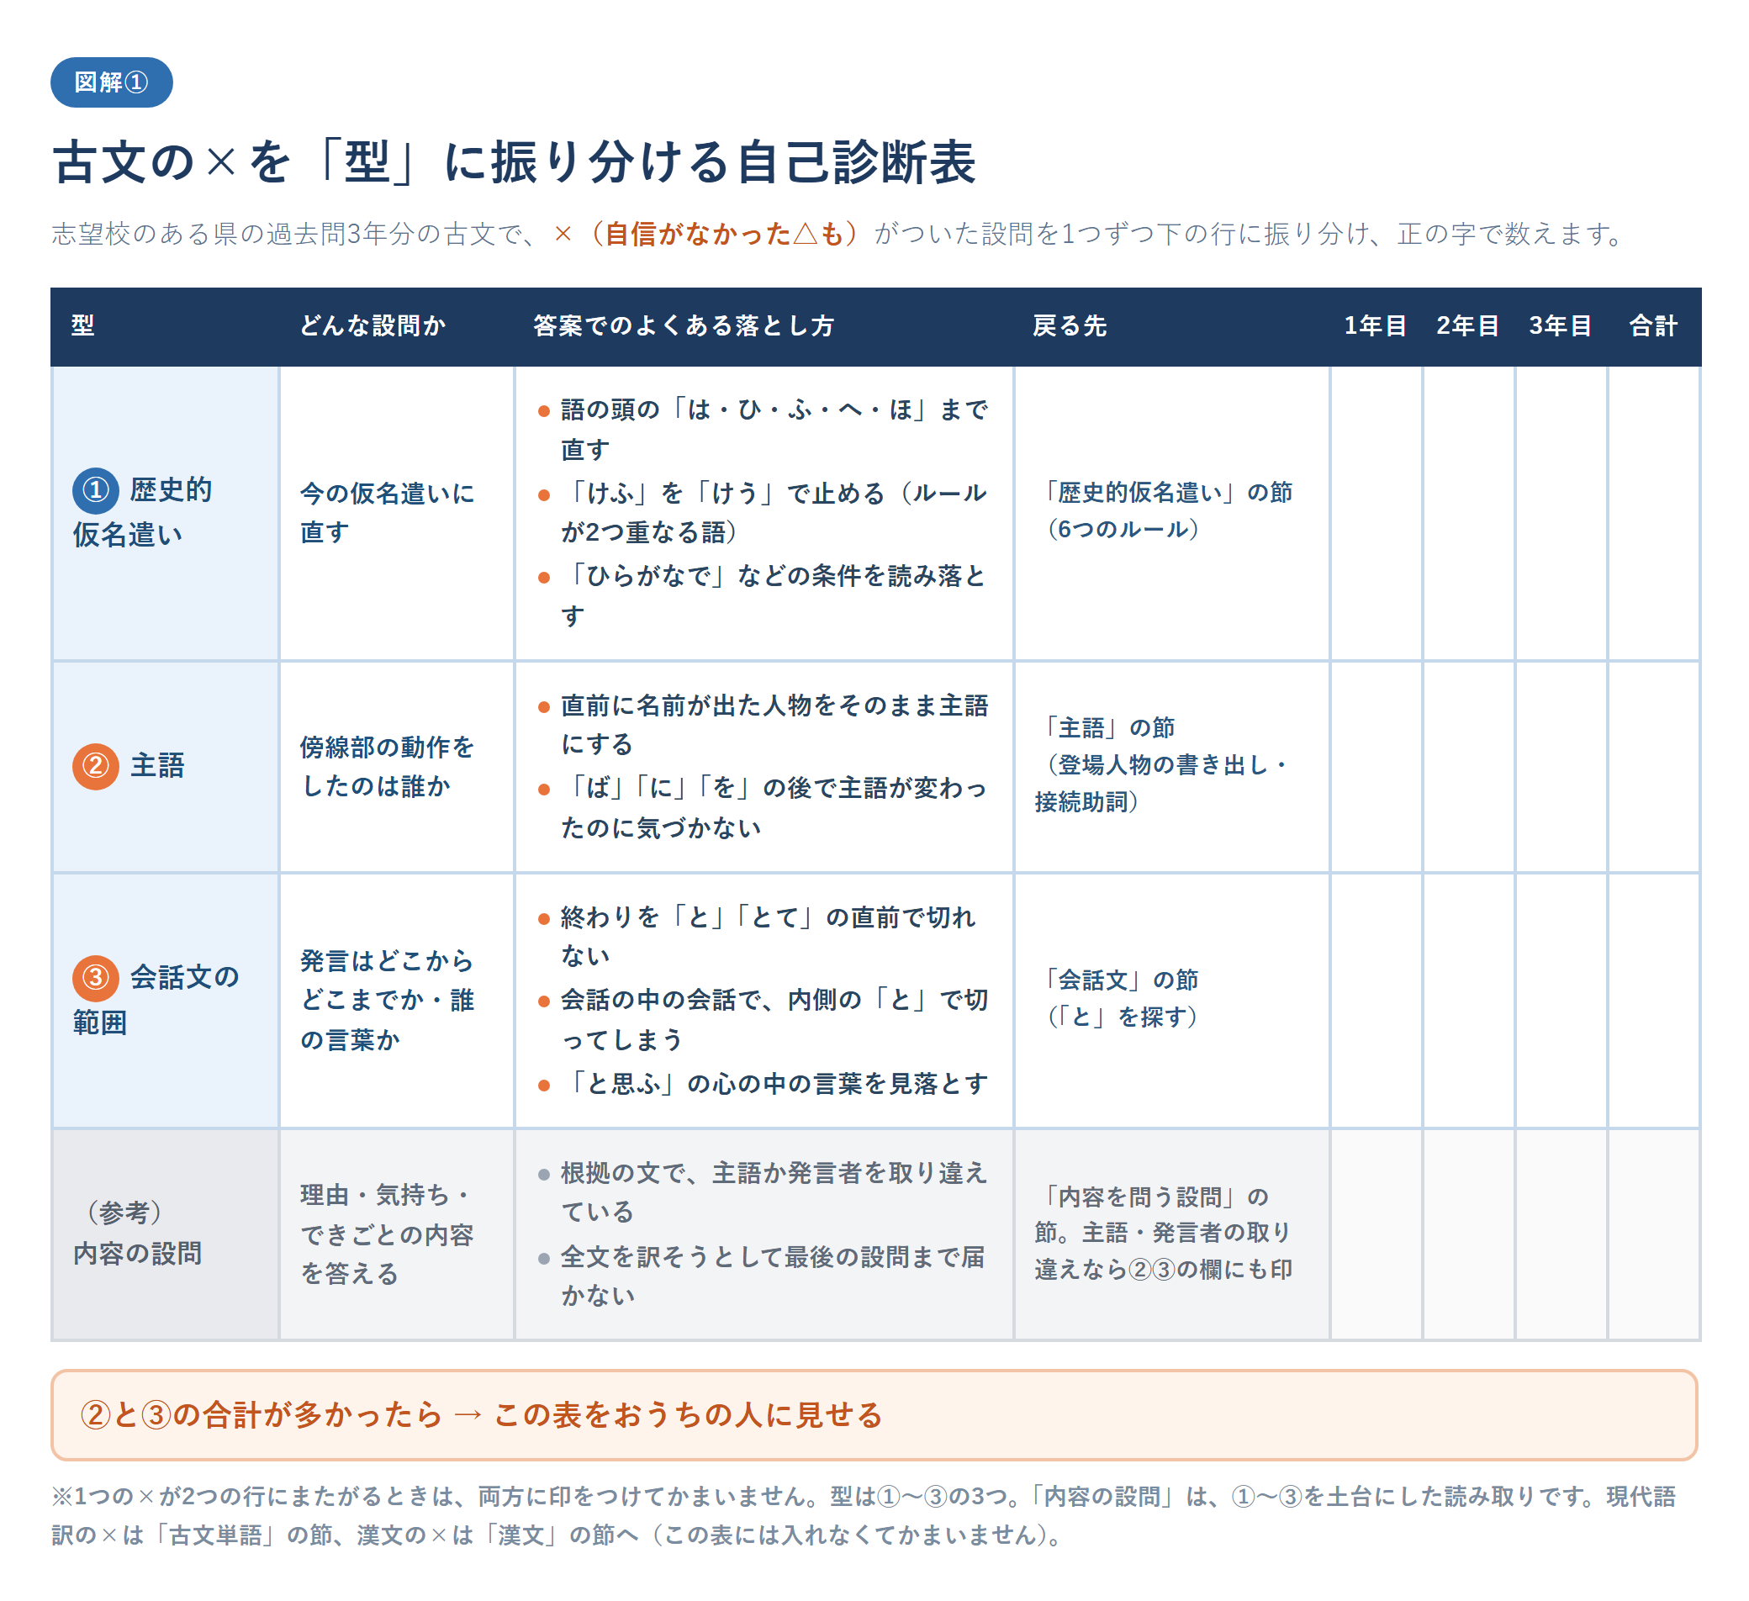This screenshot has height=1601, width=1749.
Task: Click the bullet 全文を訳そうとして最後の設問まで届かない
Action: 764,1276
